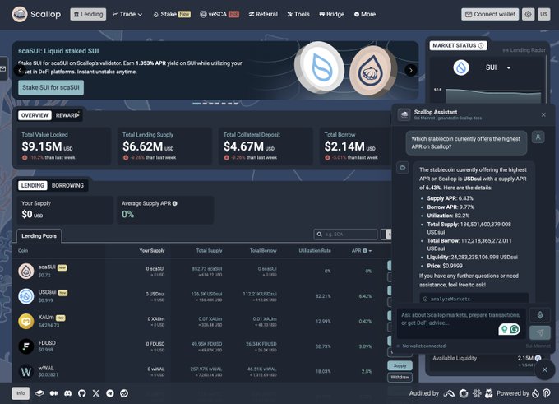
Task: Select the first banner carousel indicator
Action: (196, 104)
